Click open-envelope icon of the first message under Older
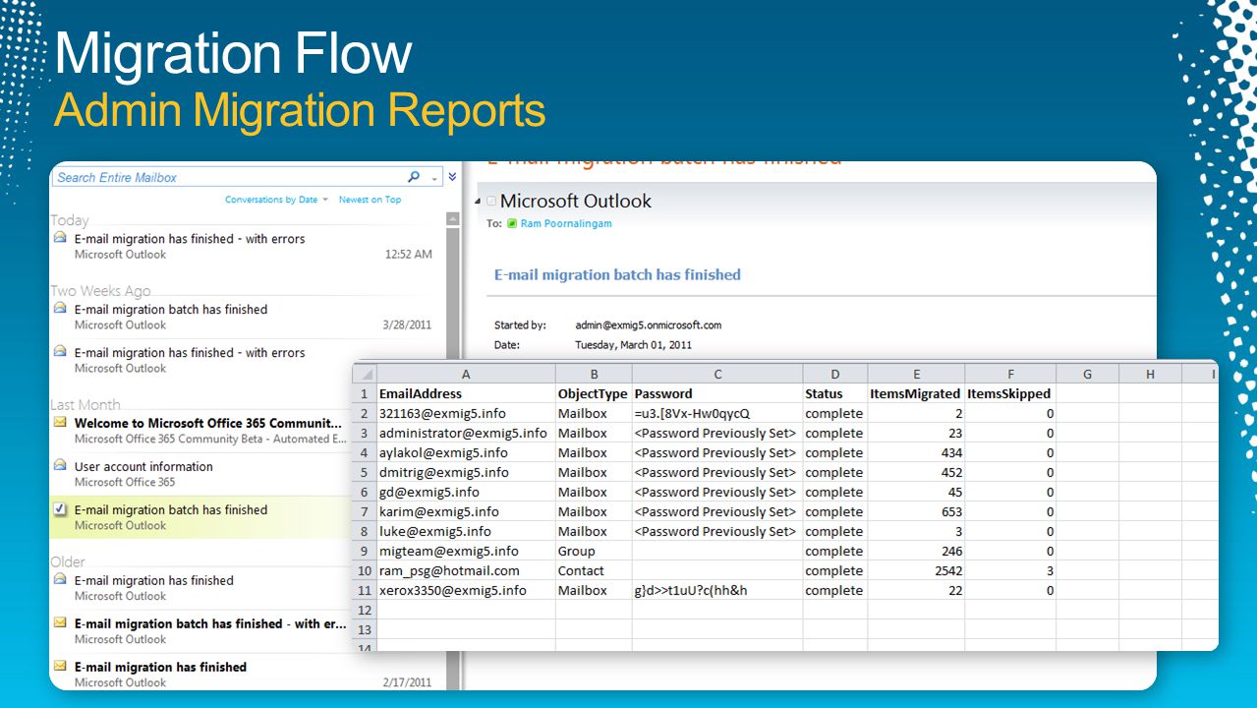Image resolution: width=1257 pixels, height=708 pixels. click(x=61, y=580)
